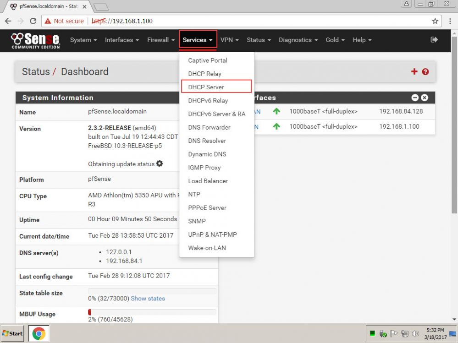This screenshot has width=458, height=343.
Task: Click the browser forward arrow
Action: tap(21, 21)
